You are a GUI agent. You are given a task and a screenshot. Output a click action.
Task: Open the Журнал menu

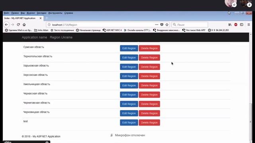tap(31, 13)
